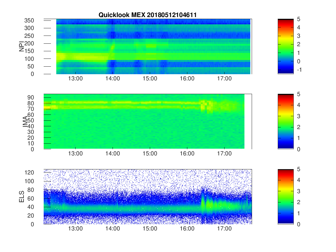Click the 16:00 time tick under ELS panel
The image size is (336, 252).
187,229
